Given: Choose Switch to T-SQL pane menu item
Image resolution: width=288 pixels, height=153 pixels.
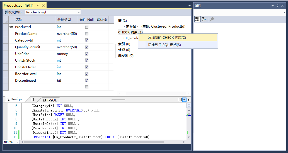Looking at the screenshot, I should [178, 45].
